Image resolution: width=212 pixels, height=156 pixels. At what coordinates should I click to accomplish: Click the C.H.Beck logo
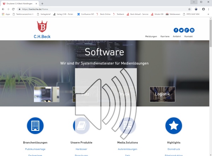(x=42, y=29)
